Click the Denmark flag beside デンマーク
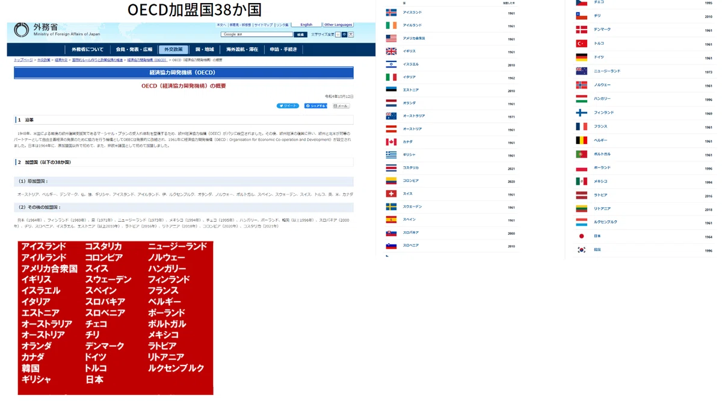The image size is (722, 407). click(x=581, y=30)
